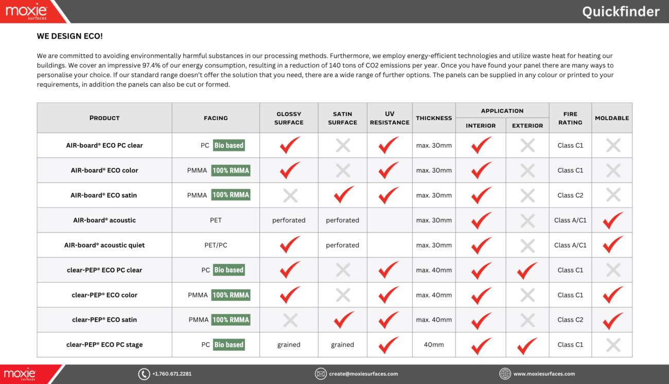The height and width of the screenshot is (384, 669).
Task: Click Moldable checkmark for clear-PEP ECO color
Action: 613,295
